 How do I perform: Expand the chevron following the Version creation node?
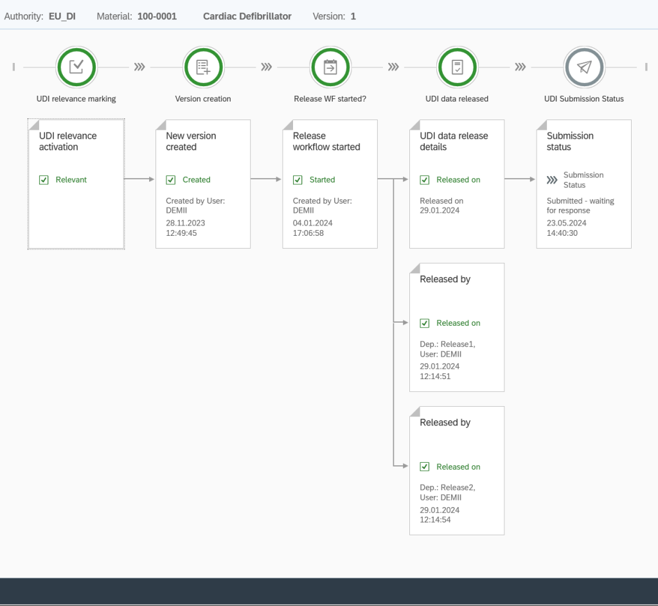(266, 66)
